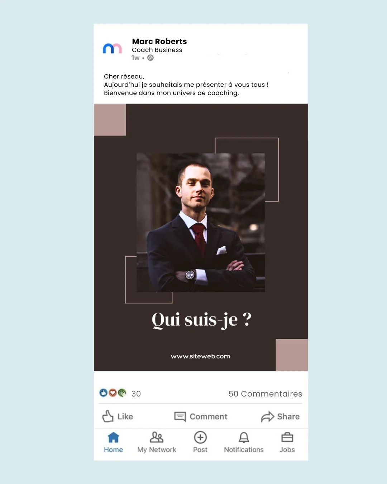Image resolution: width=387 pixels, height=484 pixels.
Task: Open the Marc Roberts profile name
Action: point(159,41)
